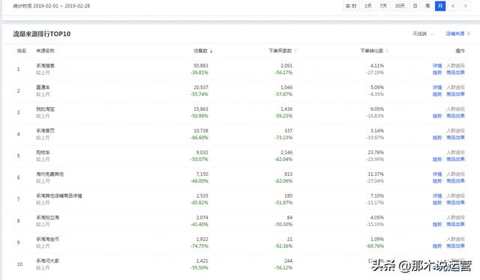Screen dimensions: 480x280
Task: Open the 无线端 terminal dropdown
Action: (x=423, y=34)
